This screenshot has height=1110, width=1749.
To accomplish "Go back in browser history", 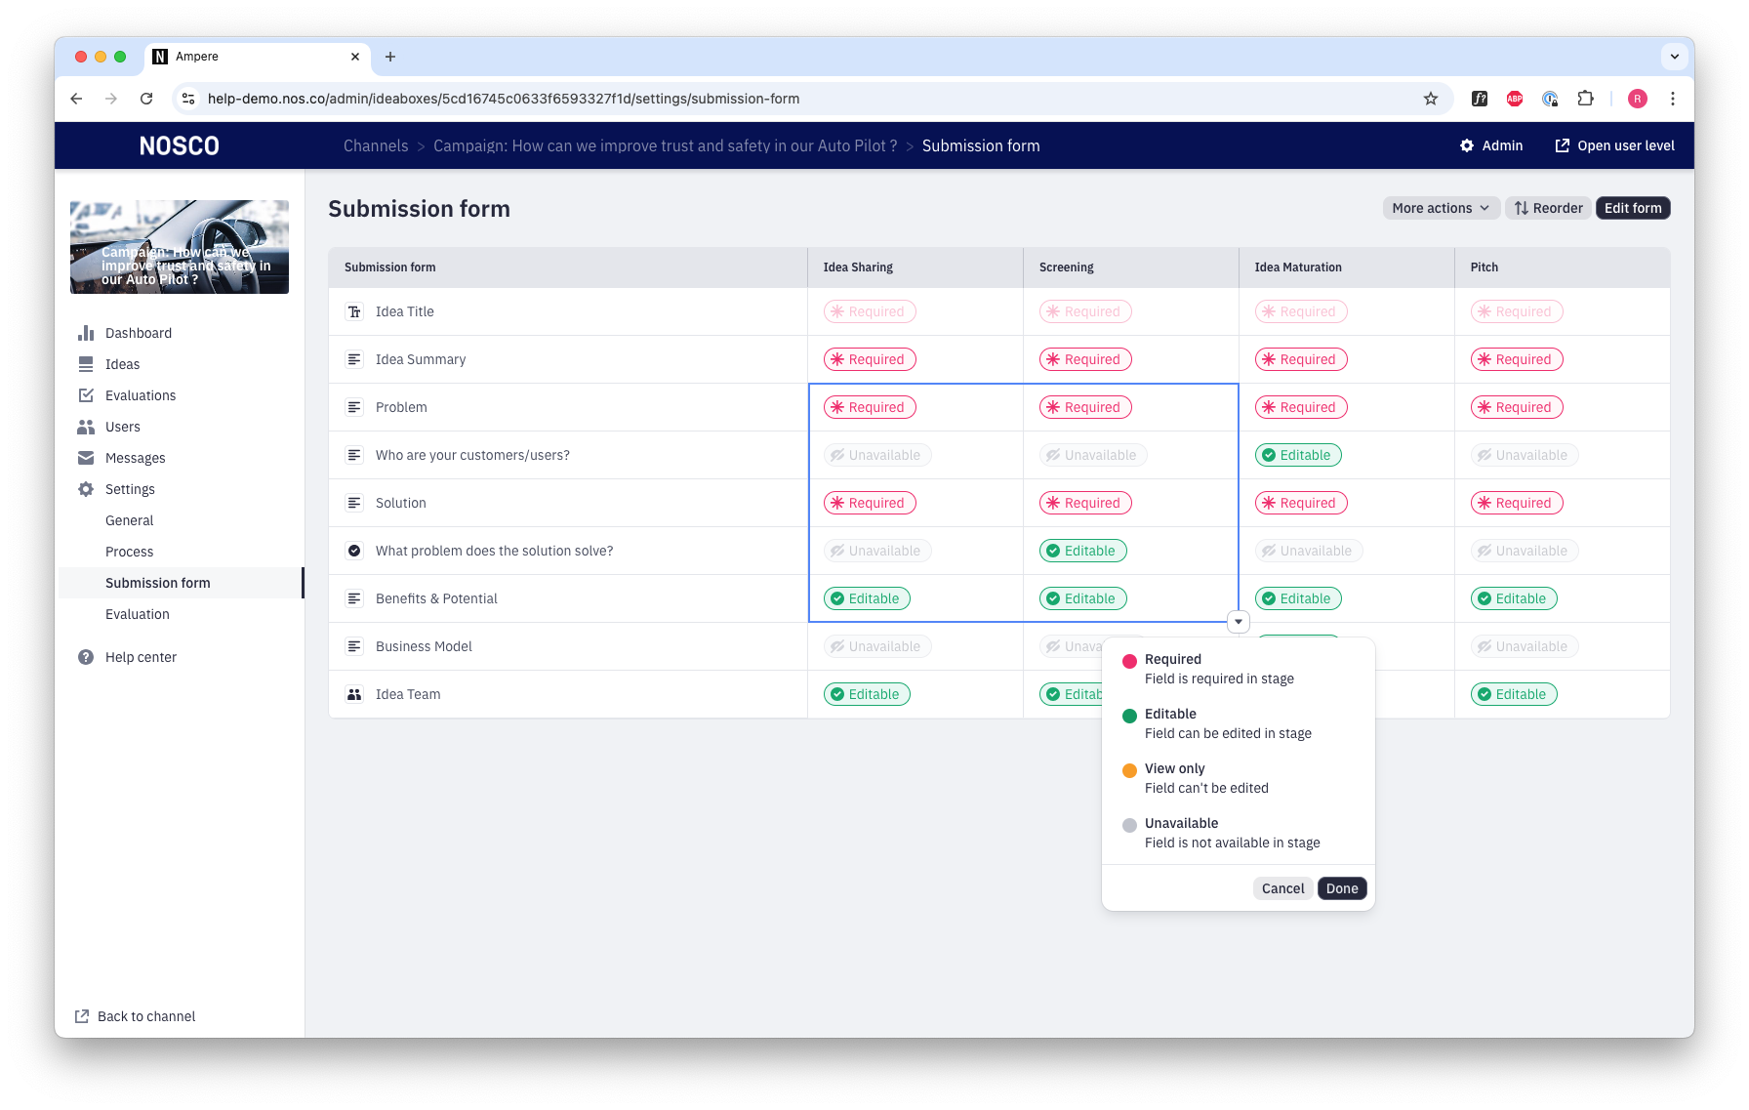I will (x=76, y=99).
